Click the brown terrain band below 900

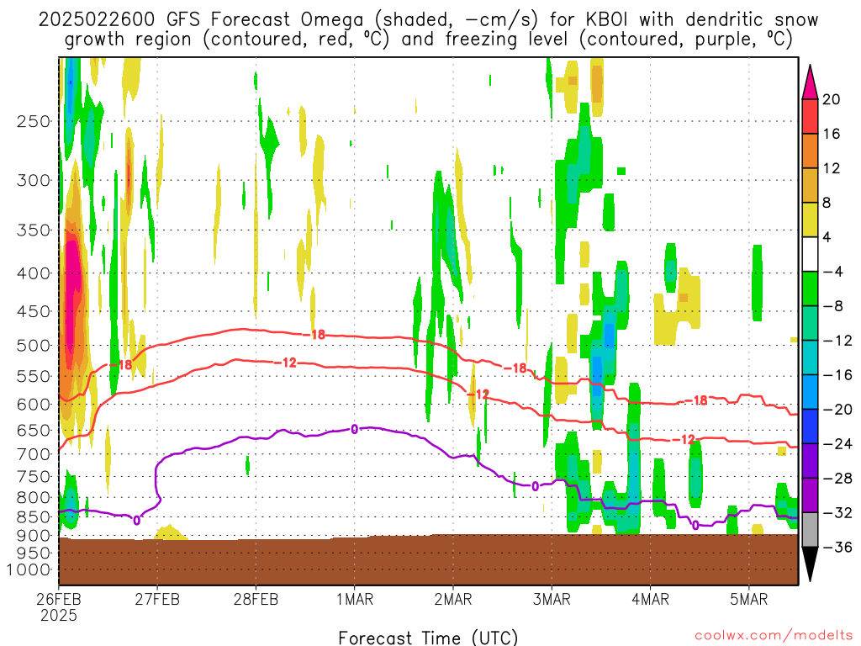point(428,560)
